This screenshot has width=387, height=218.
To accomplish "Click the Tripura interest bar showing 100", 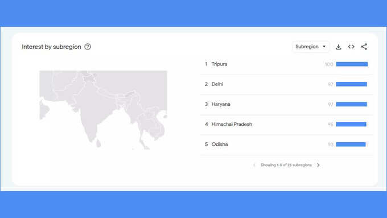I will pos(352,64).
